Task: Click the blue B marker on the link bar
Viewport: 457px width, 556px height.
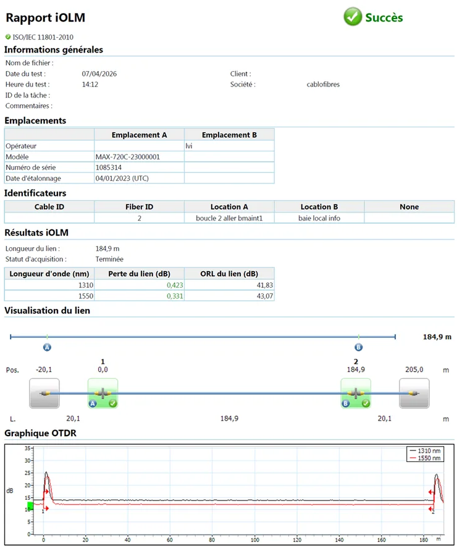Action: tap(358, 347)
